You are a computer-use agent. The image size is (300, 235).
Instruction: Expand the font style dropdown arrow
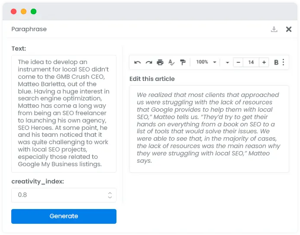click(x=227, y=62)
